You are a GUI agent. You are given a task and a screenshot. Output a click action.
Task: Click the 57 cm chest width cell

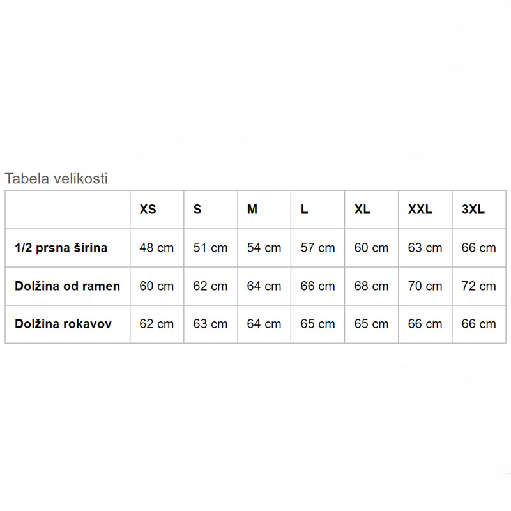click(x=317, y=248)
